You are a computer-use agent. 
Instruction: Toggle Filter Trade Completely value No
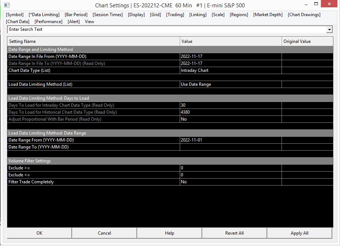pos(231,182)
